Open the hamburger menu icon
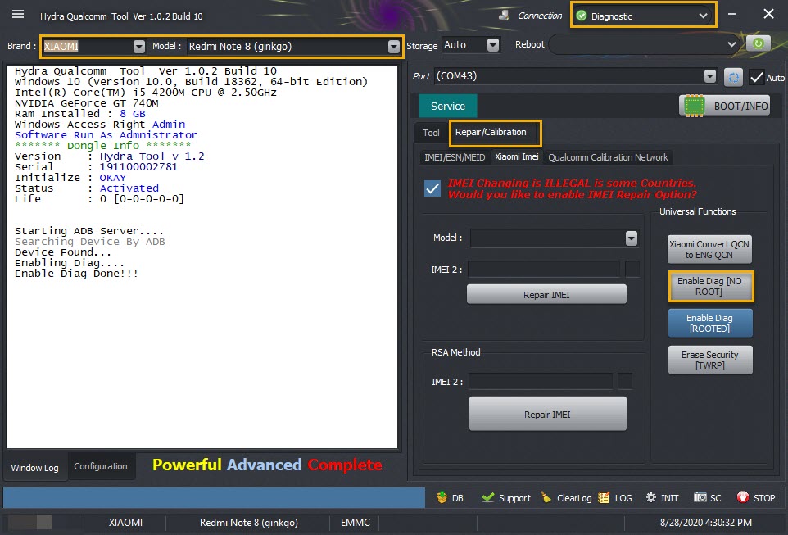Viewport: 788px width, 535px height. (18, 14)
